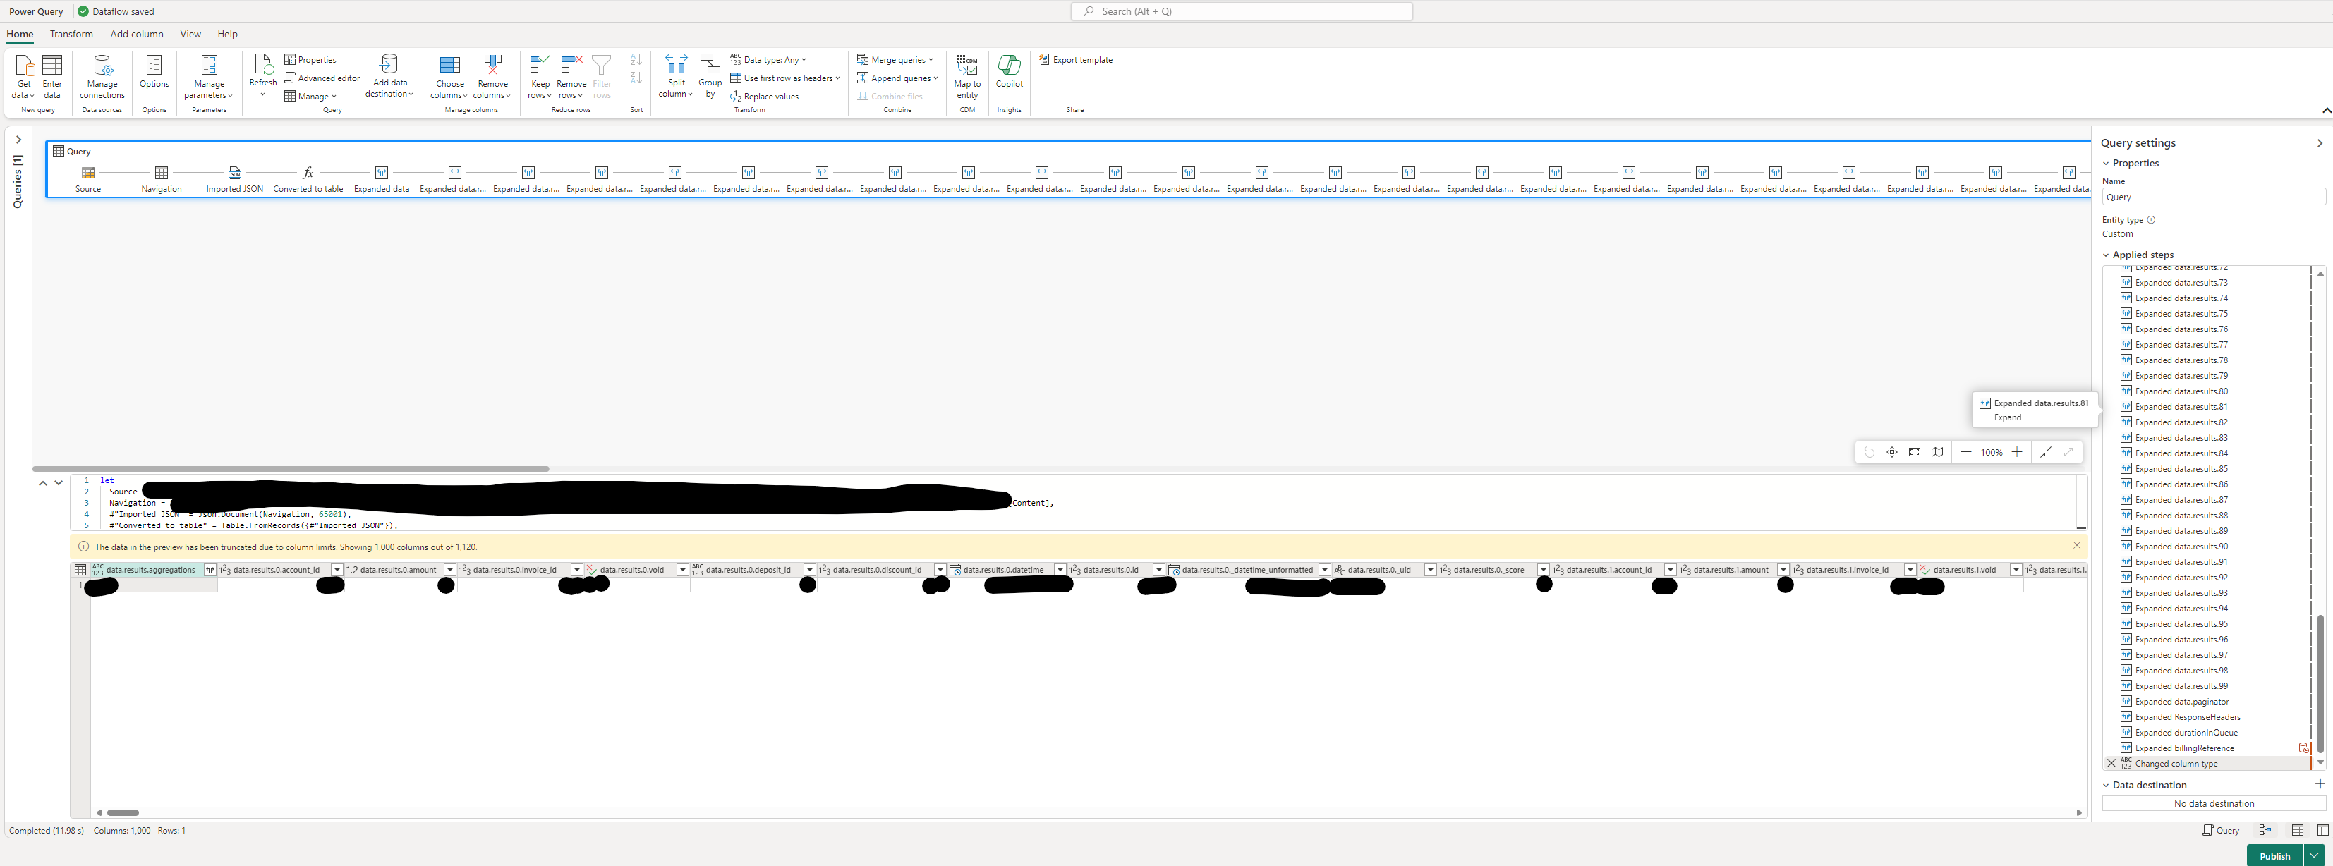This screenshot has height=866, width=2333.
Task: Click the Remove columns icon
Action: coord(492,65)
